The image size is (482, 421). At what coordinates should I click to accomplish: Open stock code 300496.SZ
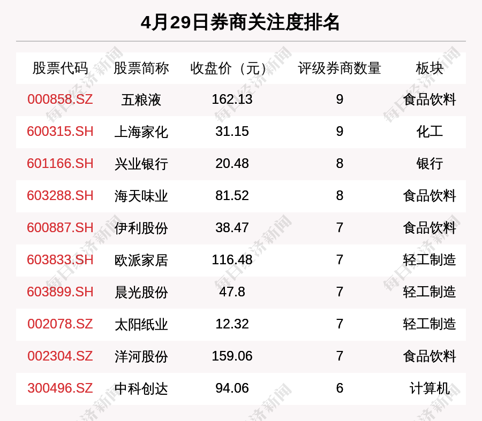[x=60, y=388]
